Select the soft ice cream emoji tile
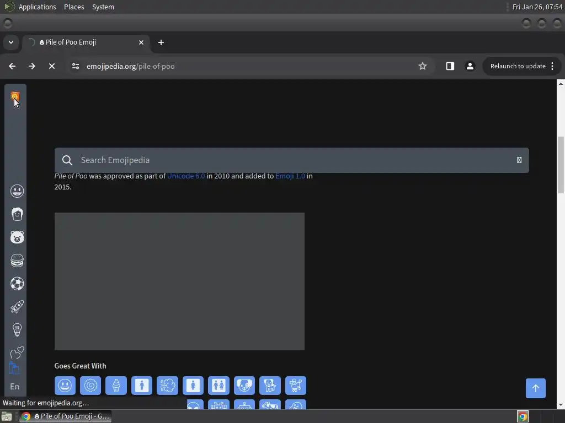The height and width of the screenshot is (423, 565). pyautogui.click(x=116, y=386)
